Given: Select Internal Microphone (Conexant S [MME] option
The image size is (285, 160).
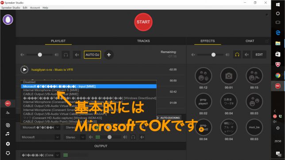Looking at the screenshot, I should point(89,90).
